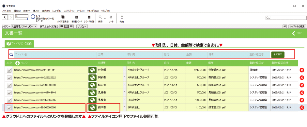
Task: Click the blue search magnifier icon
Action: tap(11, 54)
